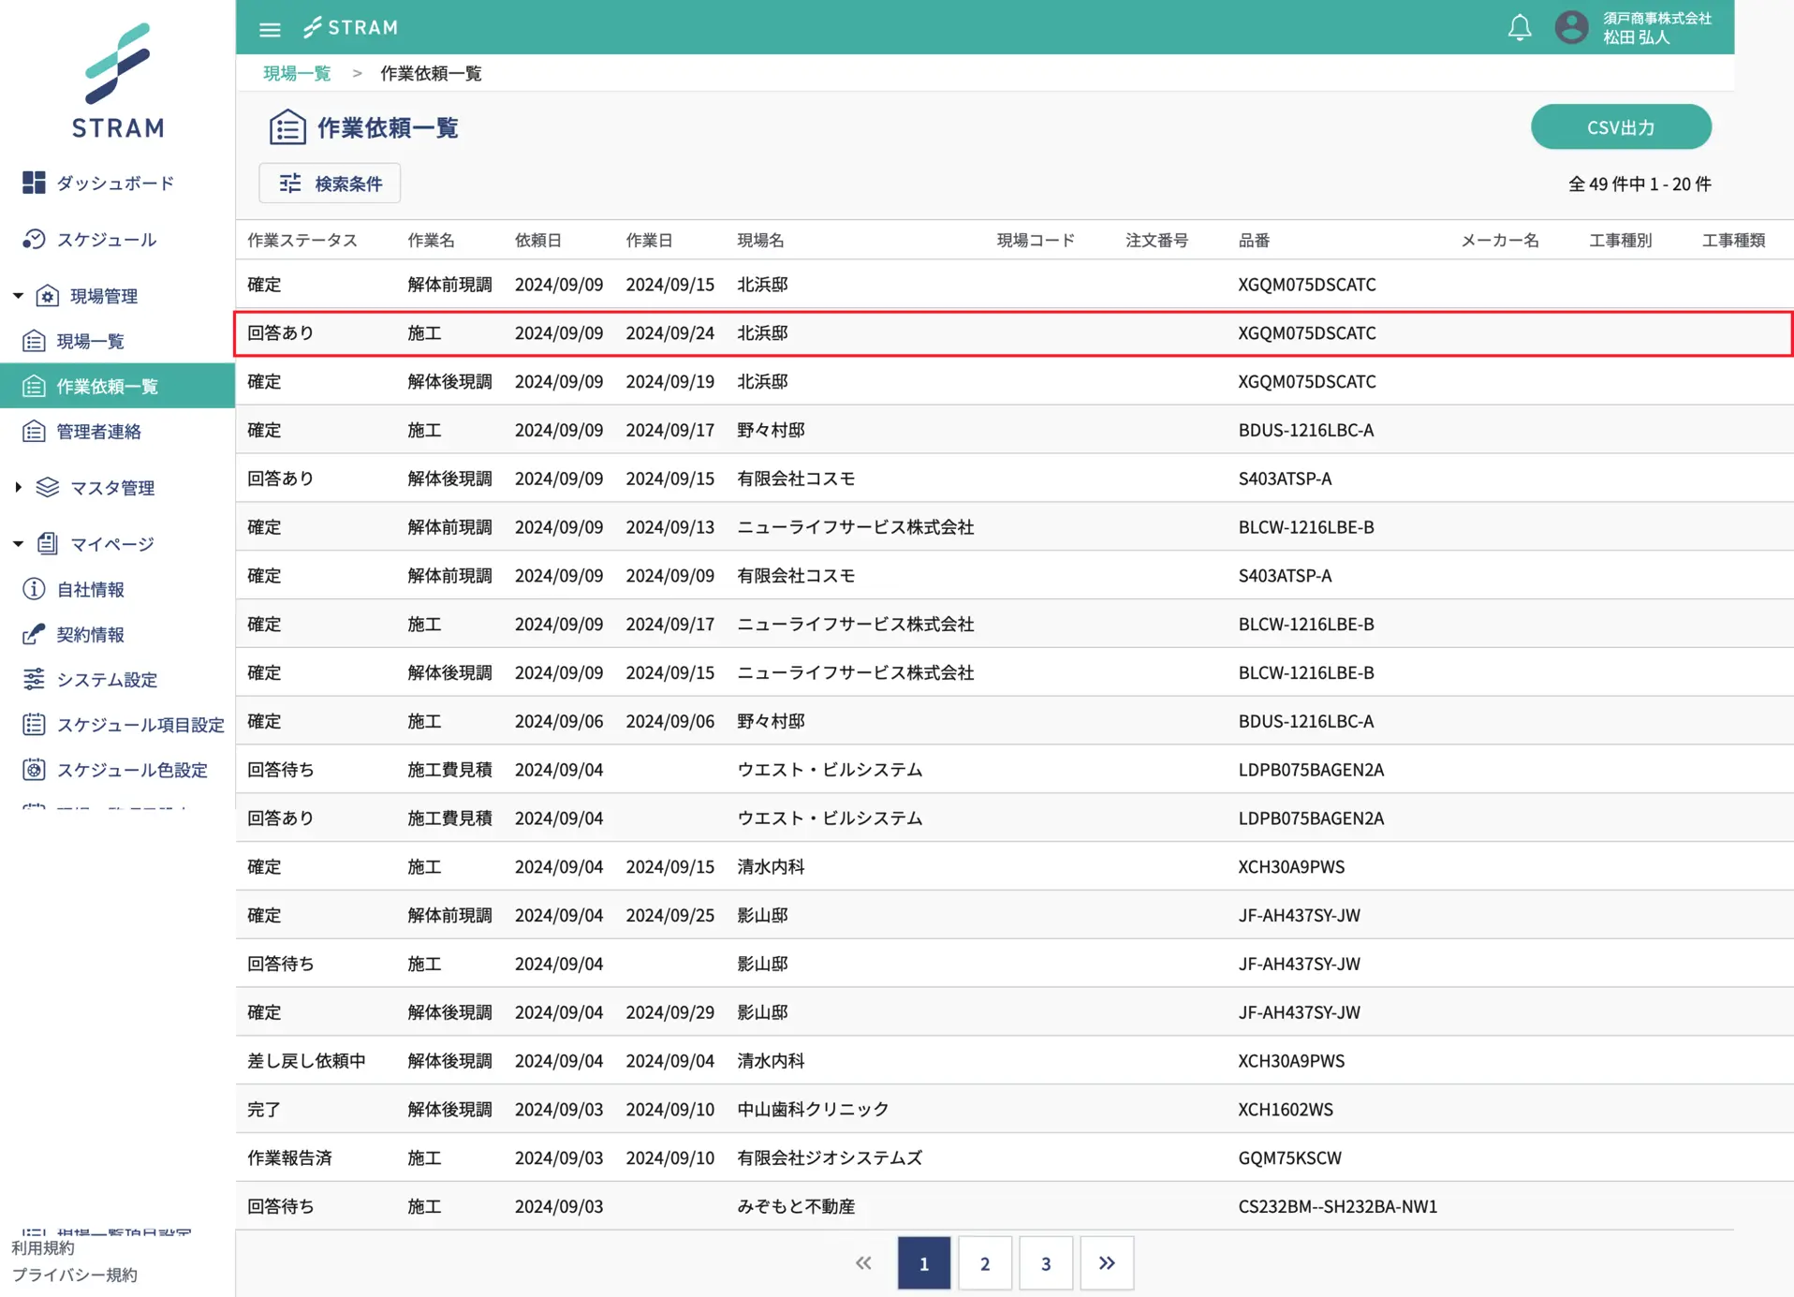The height and width of the screenshot is (1297, 1794).
Task: Click the 自社情報 info icon
Action: click(x=34, y=589)
